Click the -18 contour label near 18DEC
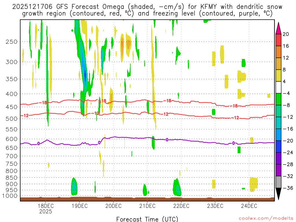Image resolution: width=296 pixels, height=222 pixels. pyautogui.click(x=43, y=103)
